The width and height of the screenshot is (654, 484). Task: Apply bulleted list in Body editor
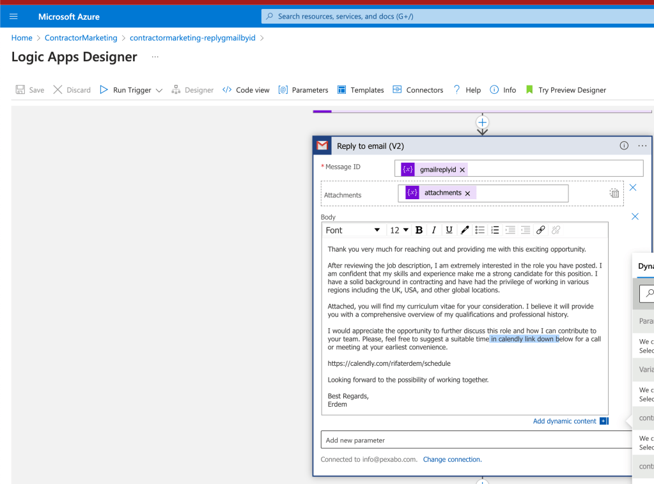(x=479, y=230)
